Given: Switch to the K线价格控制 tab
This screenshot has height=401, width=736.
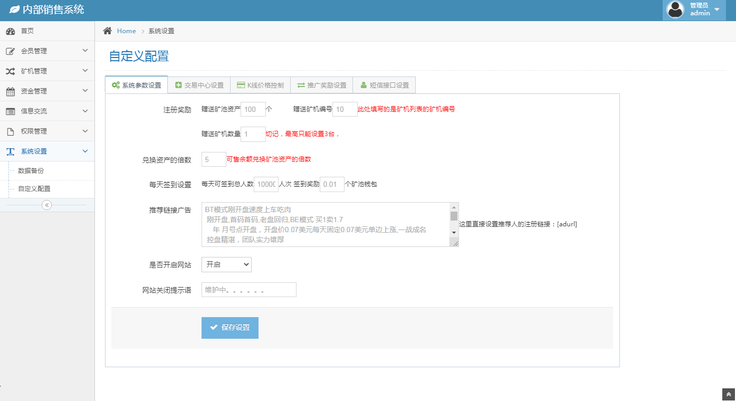Looking at the screenshot, I should tap(260, 85).
